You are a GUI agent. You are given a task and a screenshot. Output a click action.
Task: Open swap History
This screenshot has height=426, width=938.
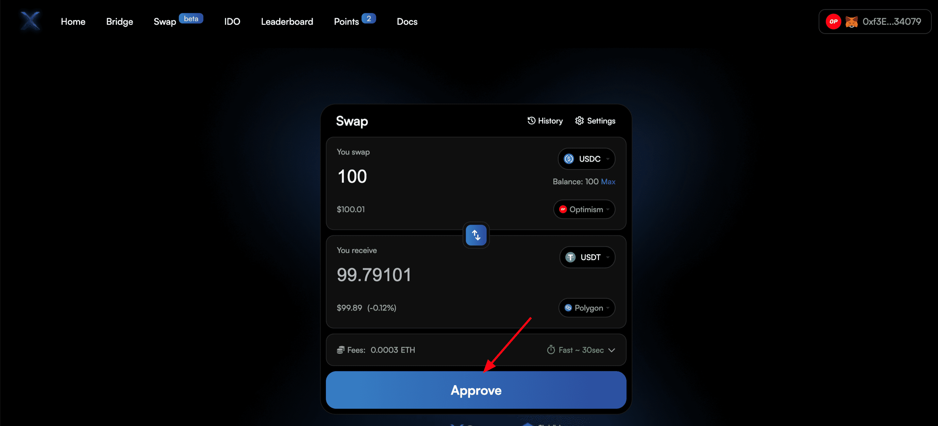pos(545,121)
